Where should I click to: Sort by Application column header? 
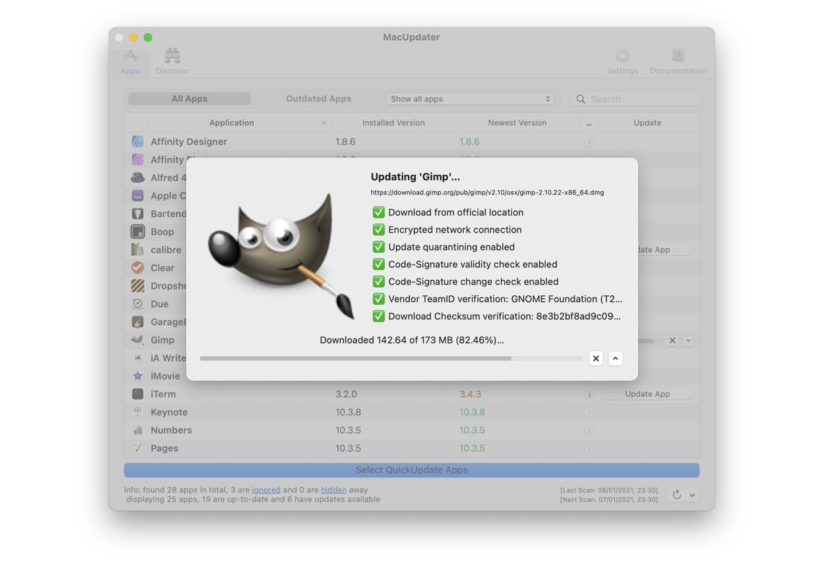[232, 122]
